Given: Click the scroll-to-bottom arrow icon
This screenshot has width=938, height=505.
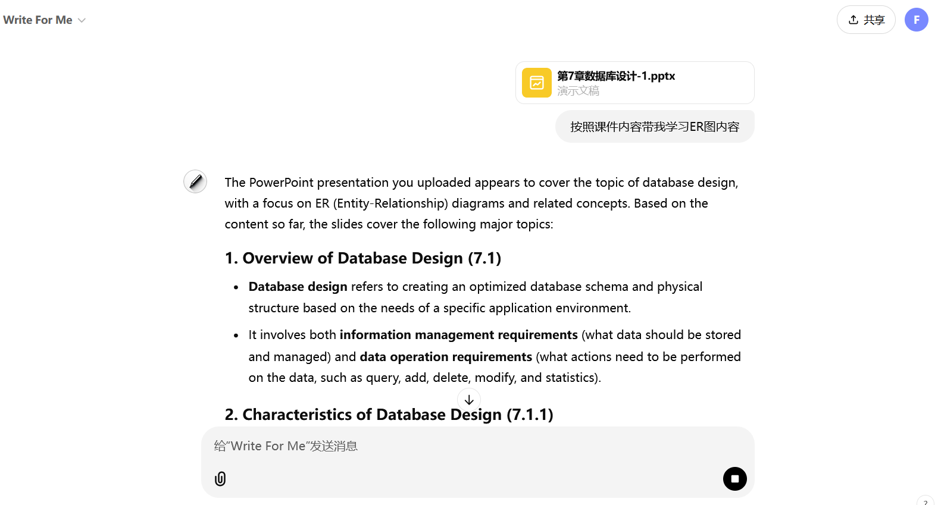Looking at the screenshot, I should 469,400.
